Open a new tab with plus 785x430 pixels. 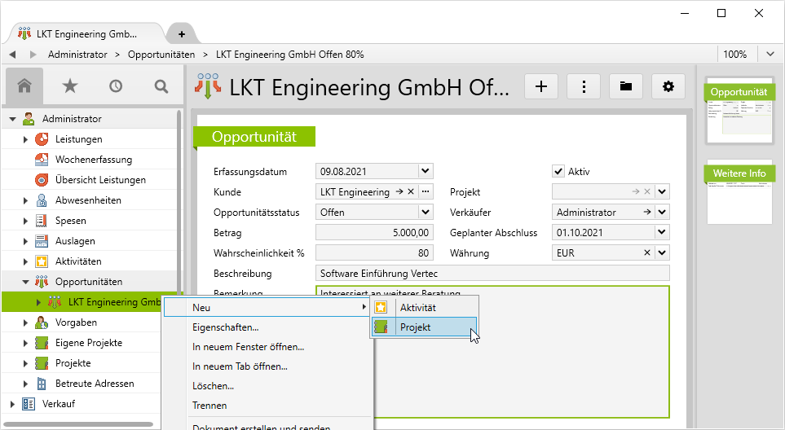(182, 33)
